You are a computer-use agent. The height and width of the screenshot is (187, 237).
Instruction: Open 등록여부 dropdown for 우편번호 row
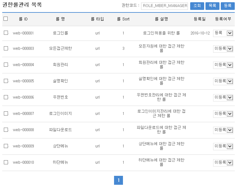click(x=223, y=98)
